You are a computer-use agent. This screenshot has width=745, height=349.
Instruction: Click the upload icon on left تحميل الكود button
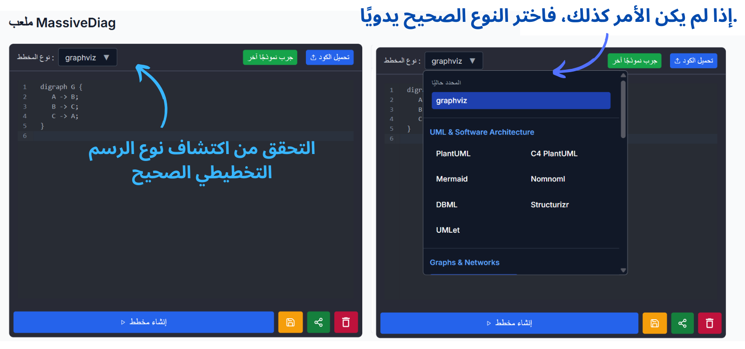313,57
